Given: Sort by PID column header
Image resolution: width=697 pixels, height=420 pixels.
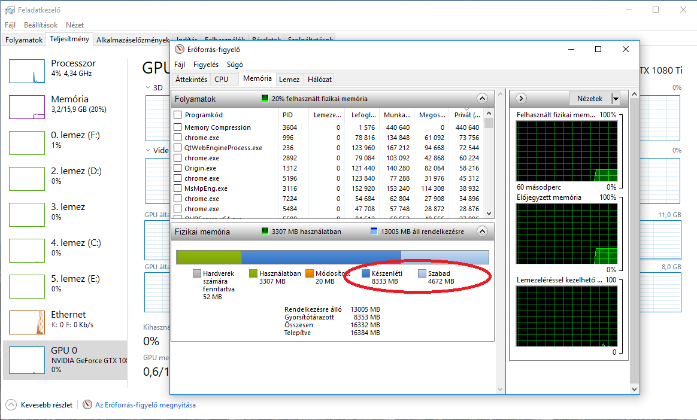Looking at the screenshot, I should [x=293, y=114].
